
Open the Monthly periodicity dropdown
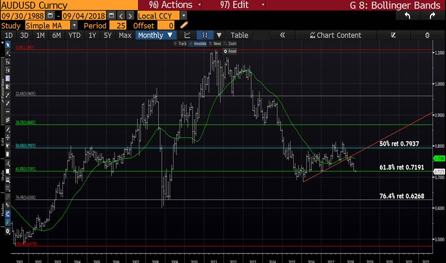(x=156, y=35)
